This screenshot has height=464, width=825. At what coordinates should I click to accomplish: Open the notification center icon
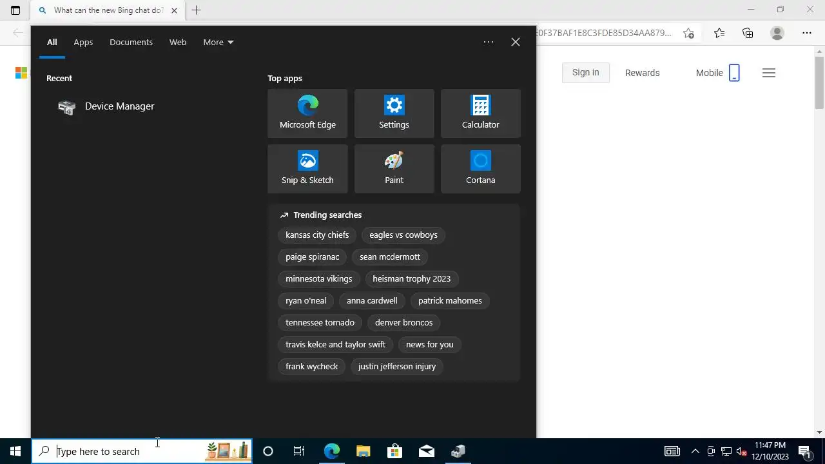coord(804,451)
